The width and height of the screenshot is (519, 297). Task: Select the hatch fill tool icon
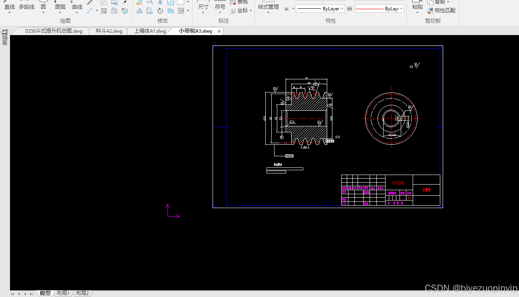104,11
